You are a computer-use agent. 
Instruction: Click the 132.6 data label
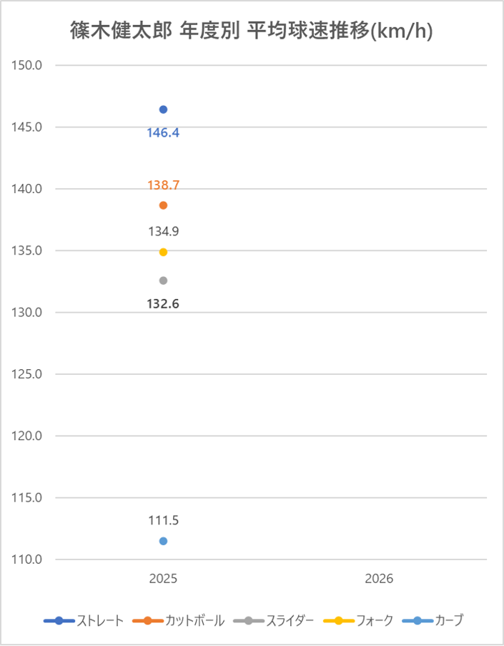click(163, 303)
